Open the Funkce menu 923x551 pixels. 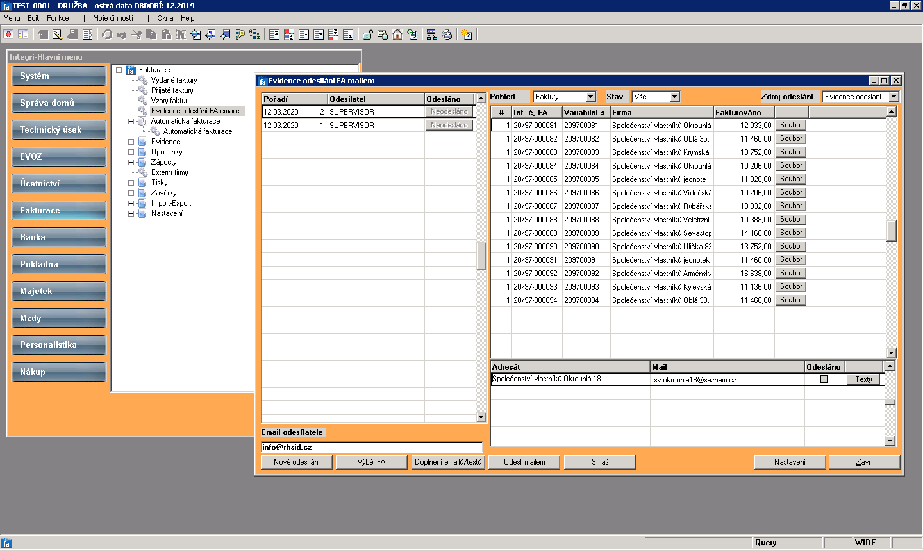click(x=58, y=18)
